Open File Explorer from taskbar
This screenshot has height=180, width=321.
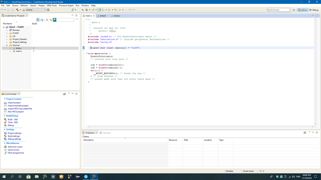click(x=37, y=176)
